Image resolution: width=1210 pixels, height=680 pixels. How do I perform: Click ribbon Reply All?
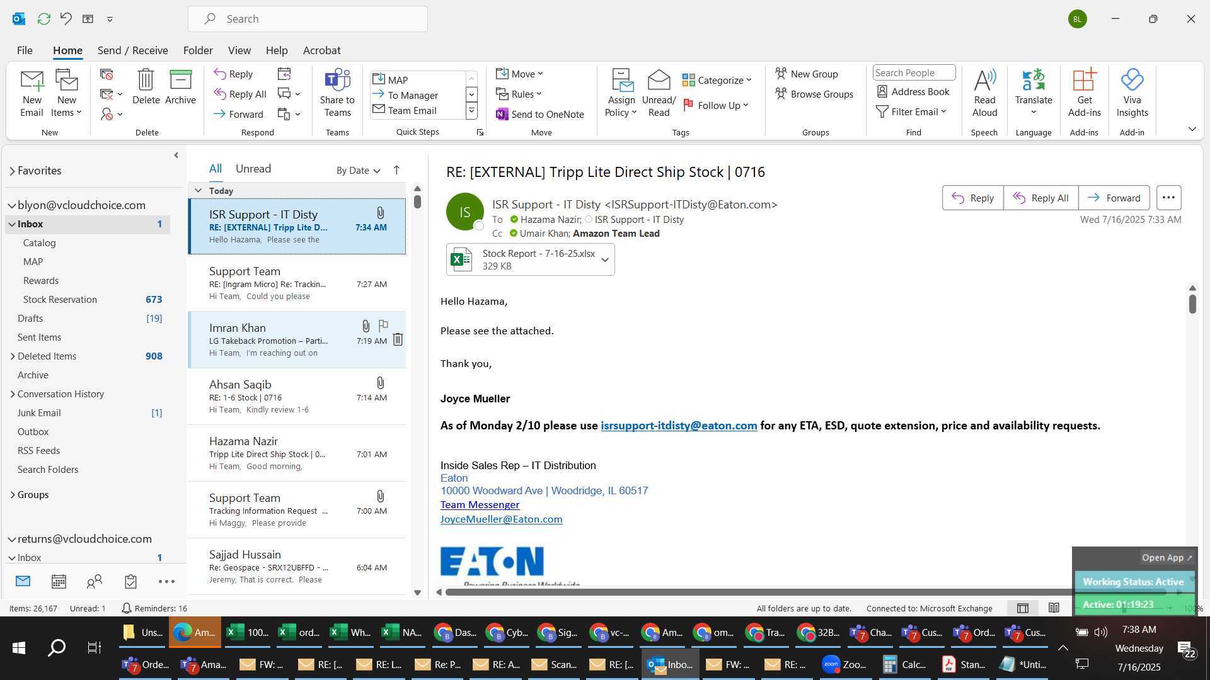pyautogui.click(x=240, y=94)
